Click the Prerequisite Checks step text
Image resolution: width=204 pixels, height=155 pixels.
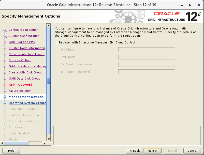click(23, 121)
